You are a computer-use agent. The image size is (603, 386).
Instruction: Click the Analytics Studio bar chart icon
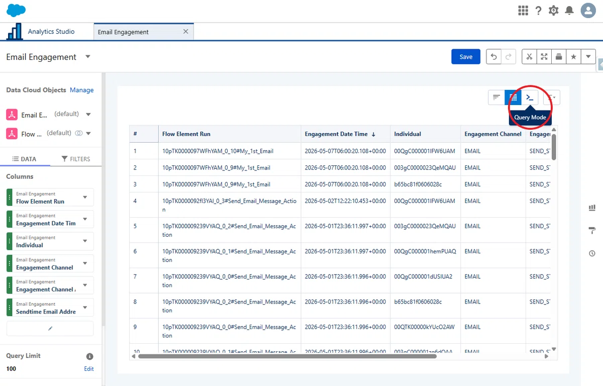[15, 31]
